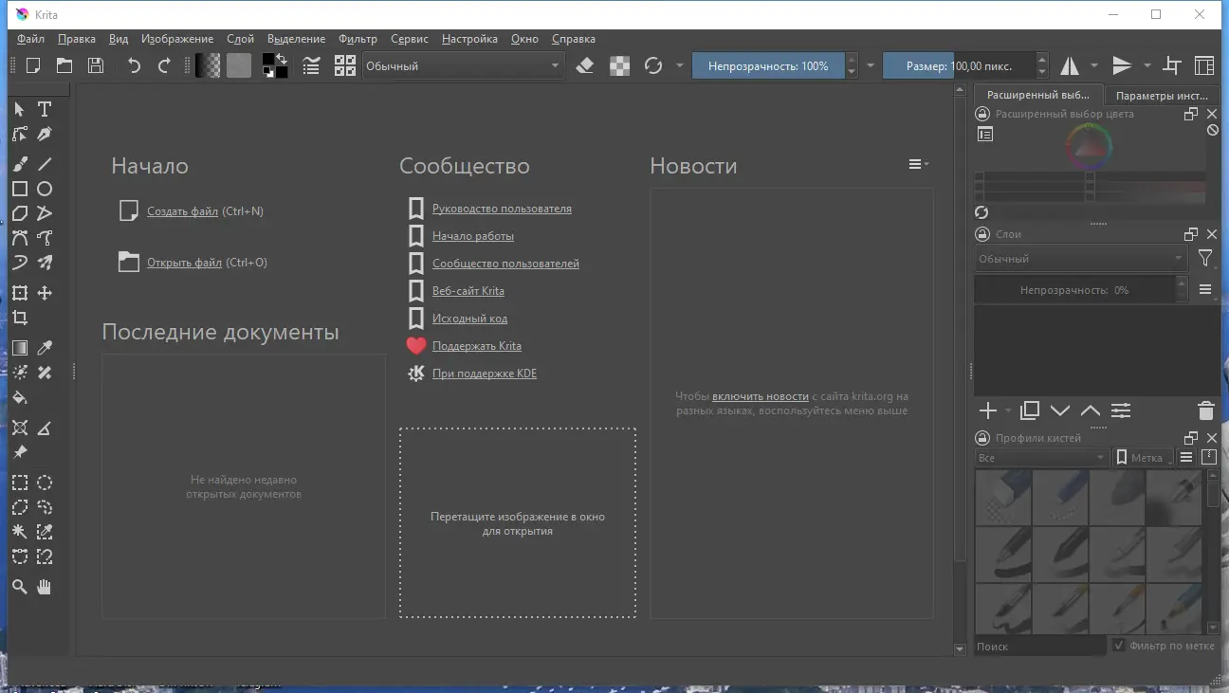1229x693 pixels.
Task: Open the 'Поддержать Krita' link
Action: point(476,346)
